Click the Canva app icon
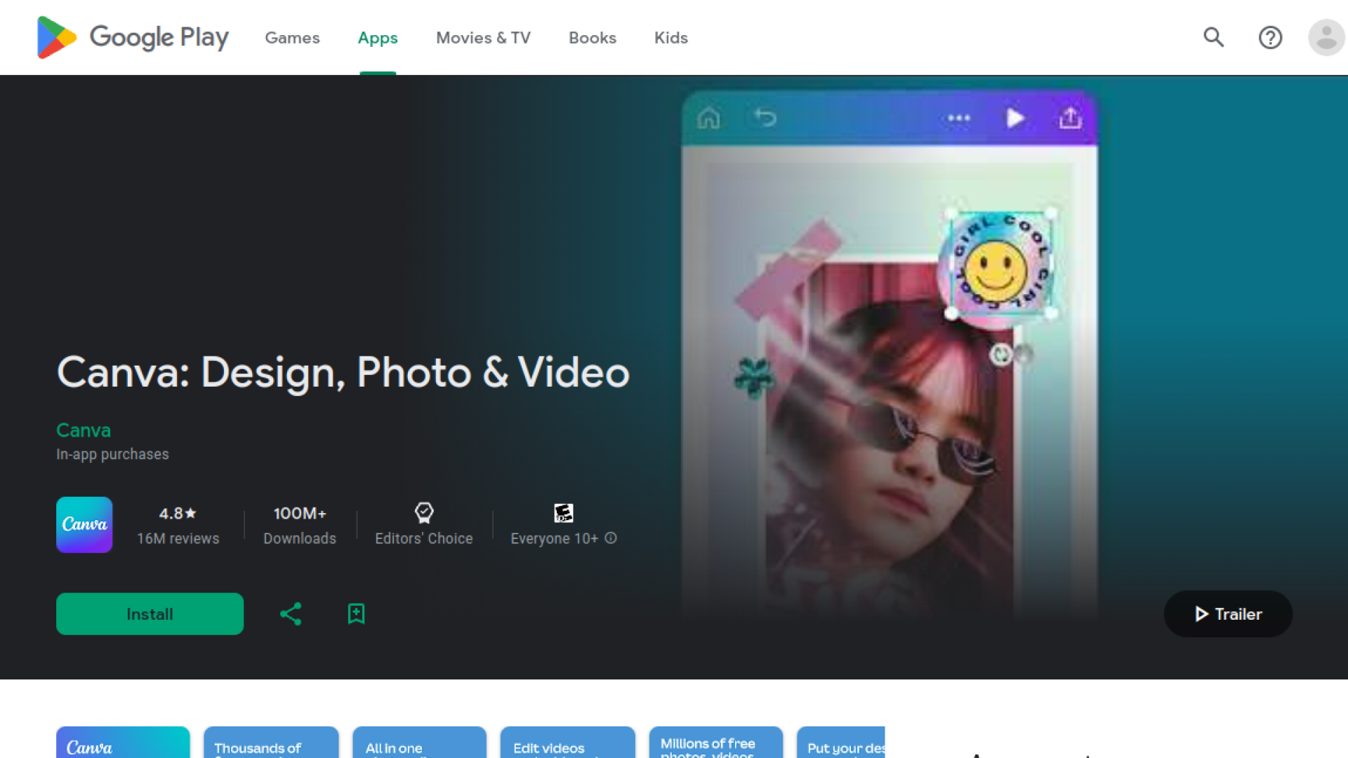This screenshot has width=1348, height=758. pyautogui.click(x=84, y=524)
